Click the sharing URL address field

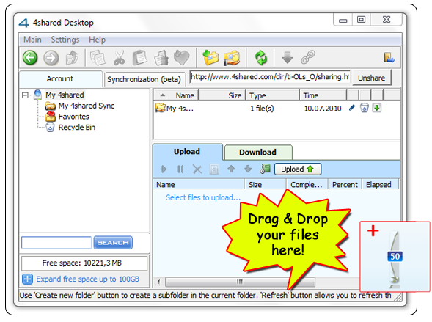(x=270, y=78)
